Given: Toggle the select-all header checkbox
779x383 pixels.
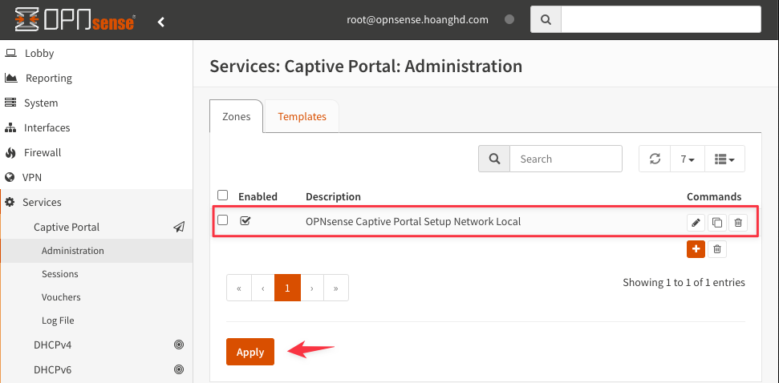Looking at the screenshot, I should 223,195.
